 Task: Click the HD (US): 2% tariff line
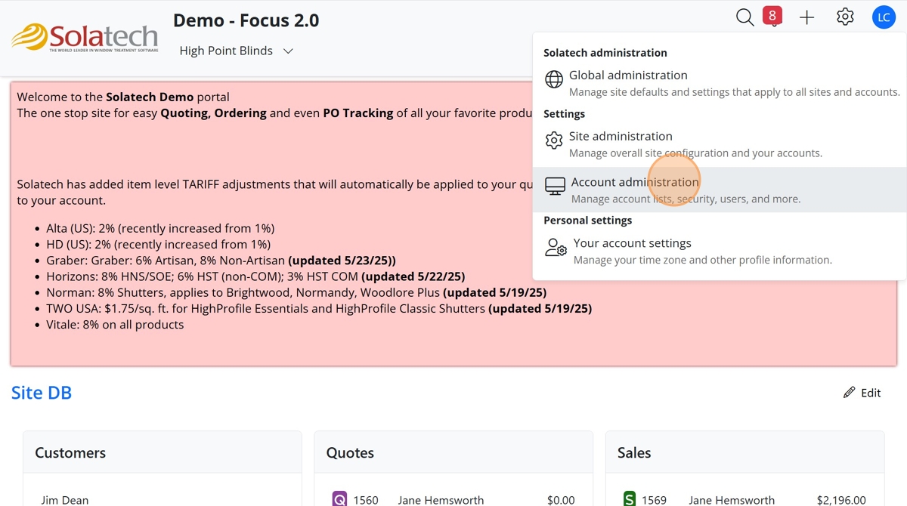pyautogui.click(x=158, y=244)
